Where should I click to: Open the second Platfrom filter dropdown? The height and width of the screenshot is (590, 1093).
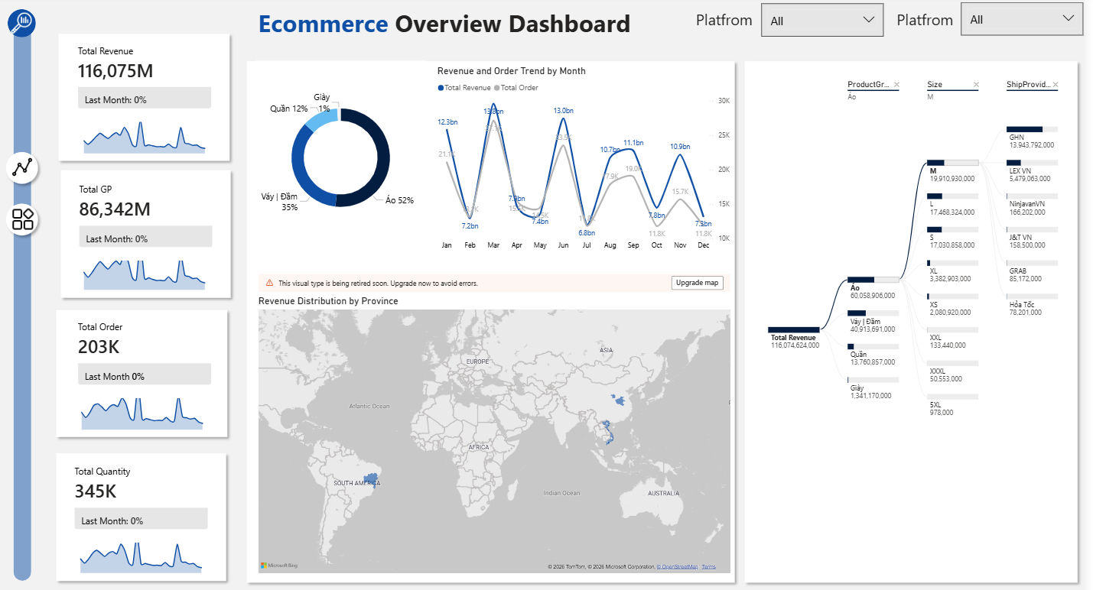pyautogui.click(x=1022, y=20)
